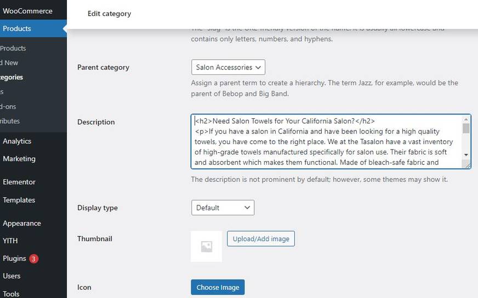This screenshot has height=298, width=478.
Task: Click the Description scrollbar thumb
Action: tap(466, 128)
